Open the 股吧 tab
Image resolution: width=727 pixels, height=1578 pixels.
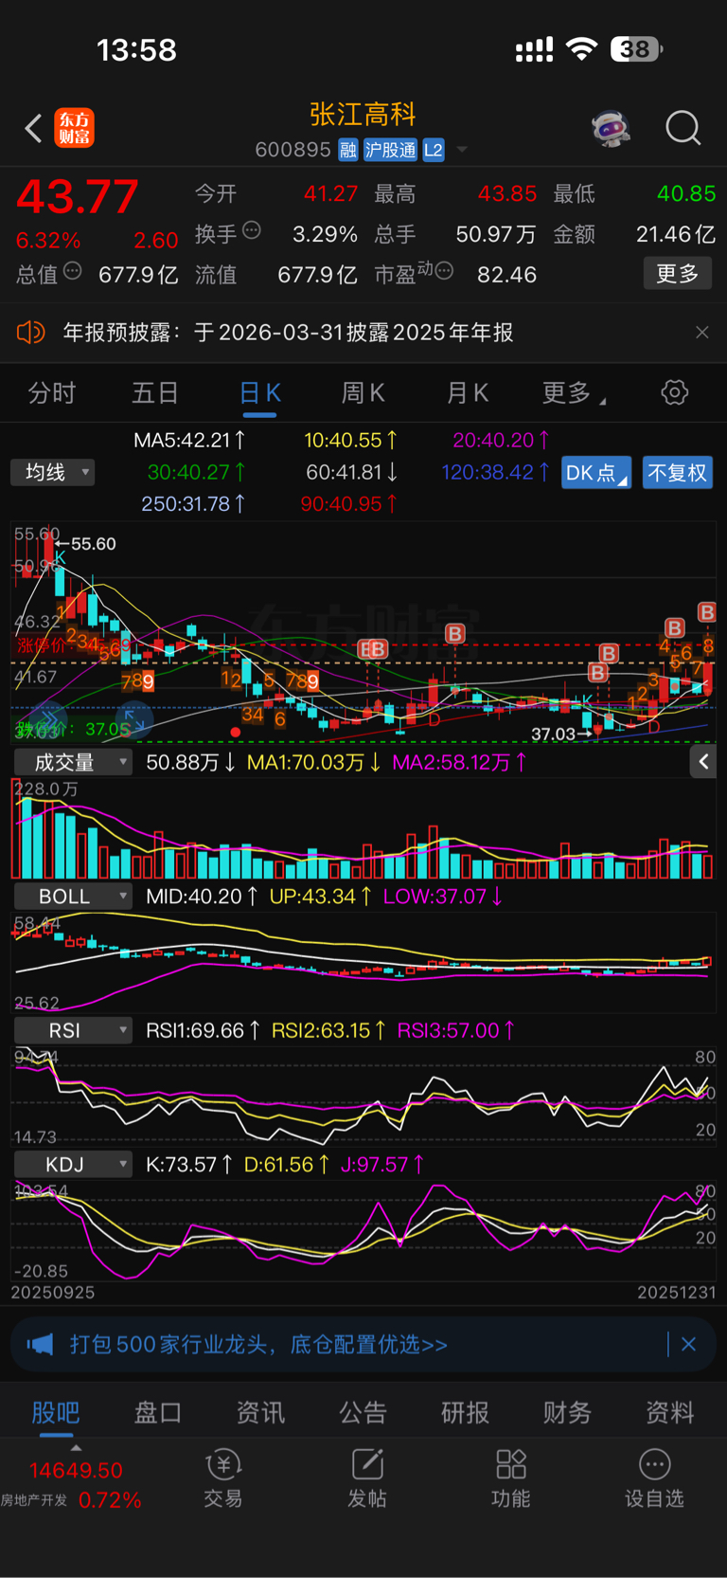tap(56, 1412)
